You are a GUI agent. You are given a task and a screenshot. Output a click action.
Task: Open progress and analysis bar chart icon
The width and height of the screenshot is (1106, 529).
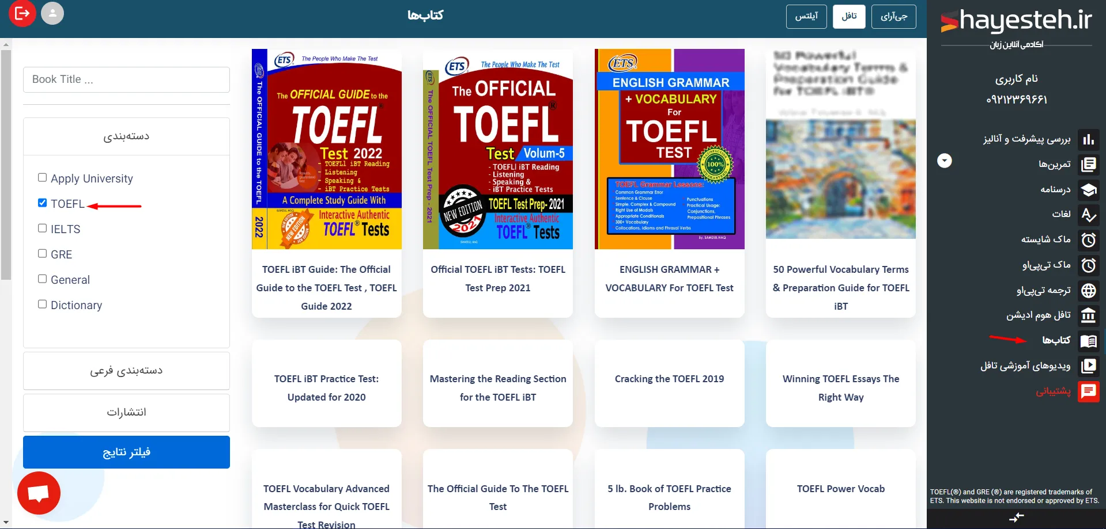pyautogui.click(x=1088, y=139)
